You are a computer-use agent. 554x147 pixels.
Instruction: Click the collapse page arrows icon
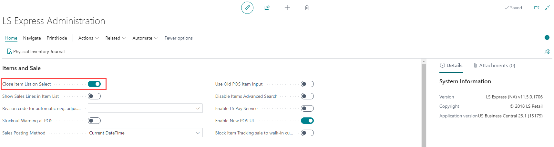click(547, 8)
